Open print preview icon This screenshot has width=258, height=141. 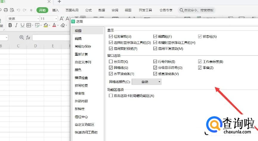[x=12, y=10]
